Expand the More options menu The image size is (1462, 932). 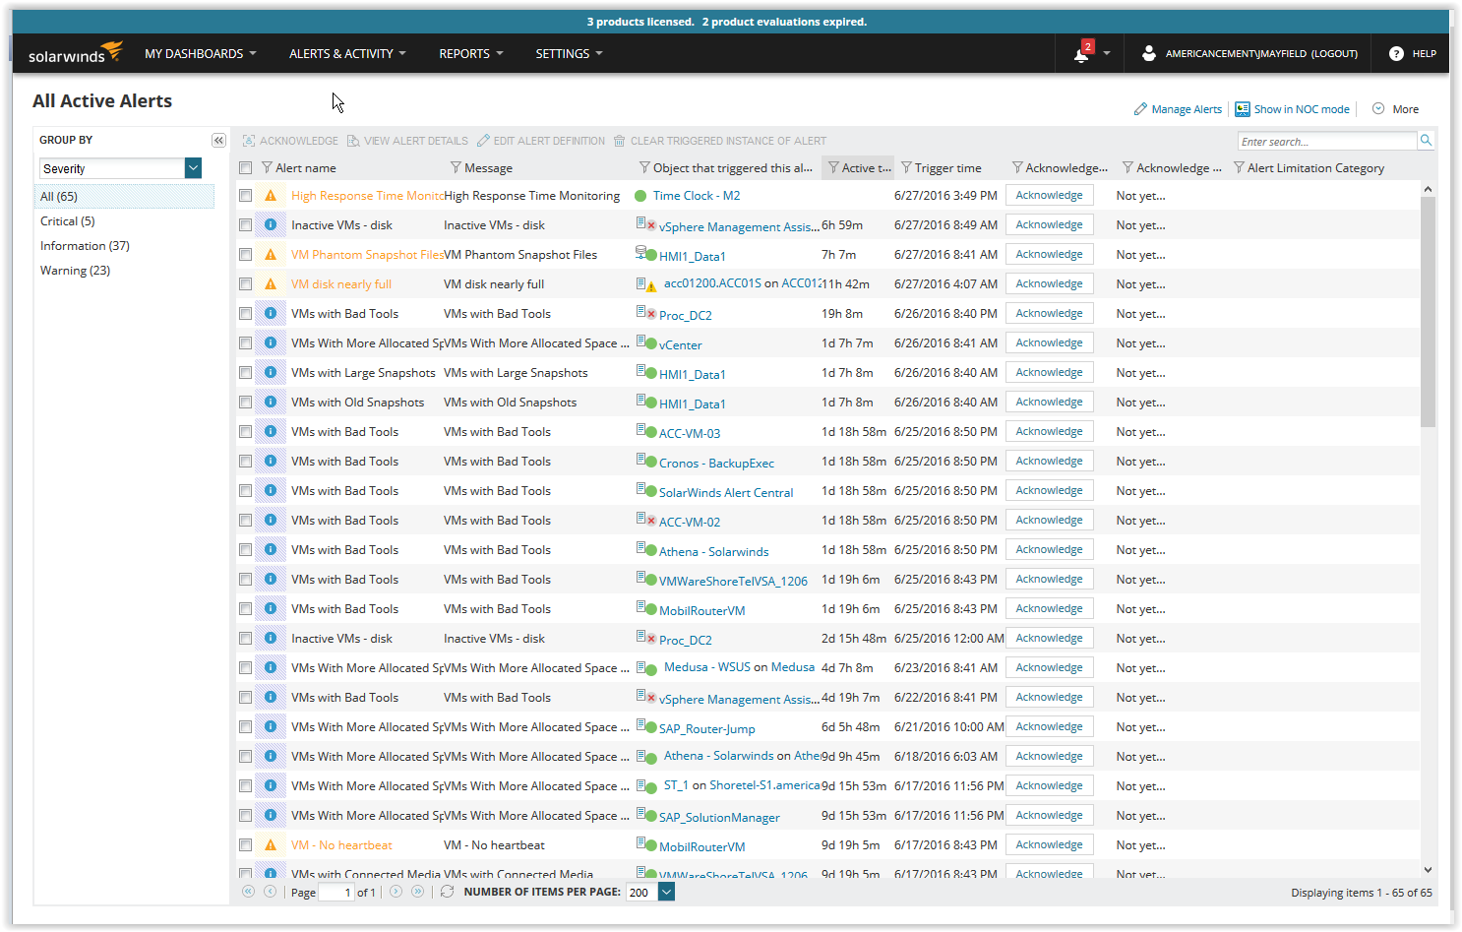tap(1396, 109)
